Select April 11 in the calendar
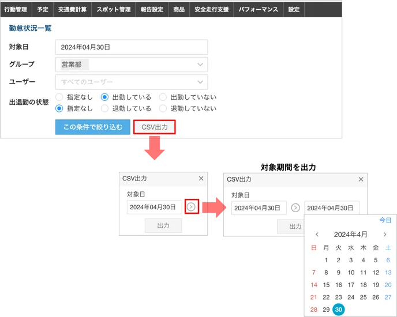The width and height of the screenshot is (397, 317). pyautogui.click(x=364, y=273)
